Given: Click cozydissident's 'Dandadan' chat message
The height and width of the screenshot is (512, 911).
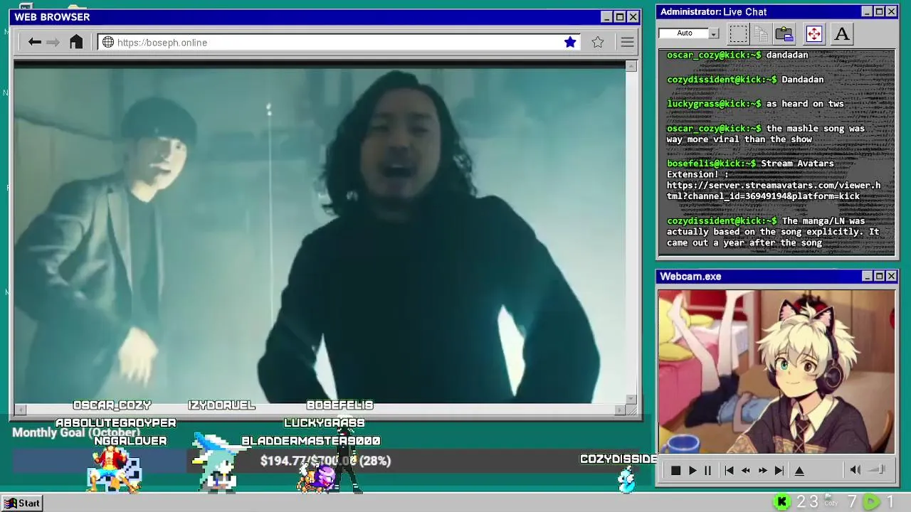Looking at the screenshot, I should (x=803, y=80).
